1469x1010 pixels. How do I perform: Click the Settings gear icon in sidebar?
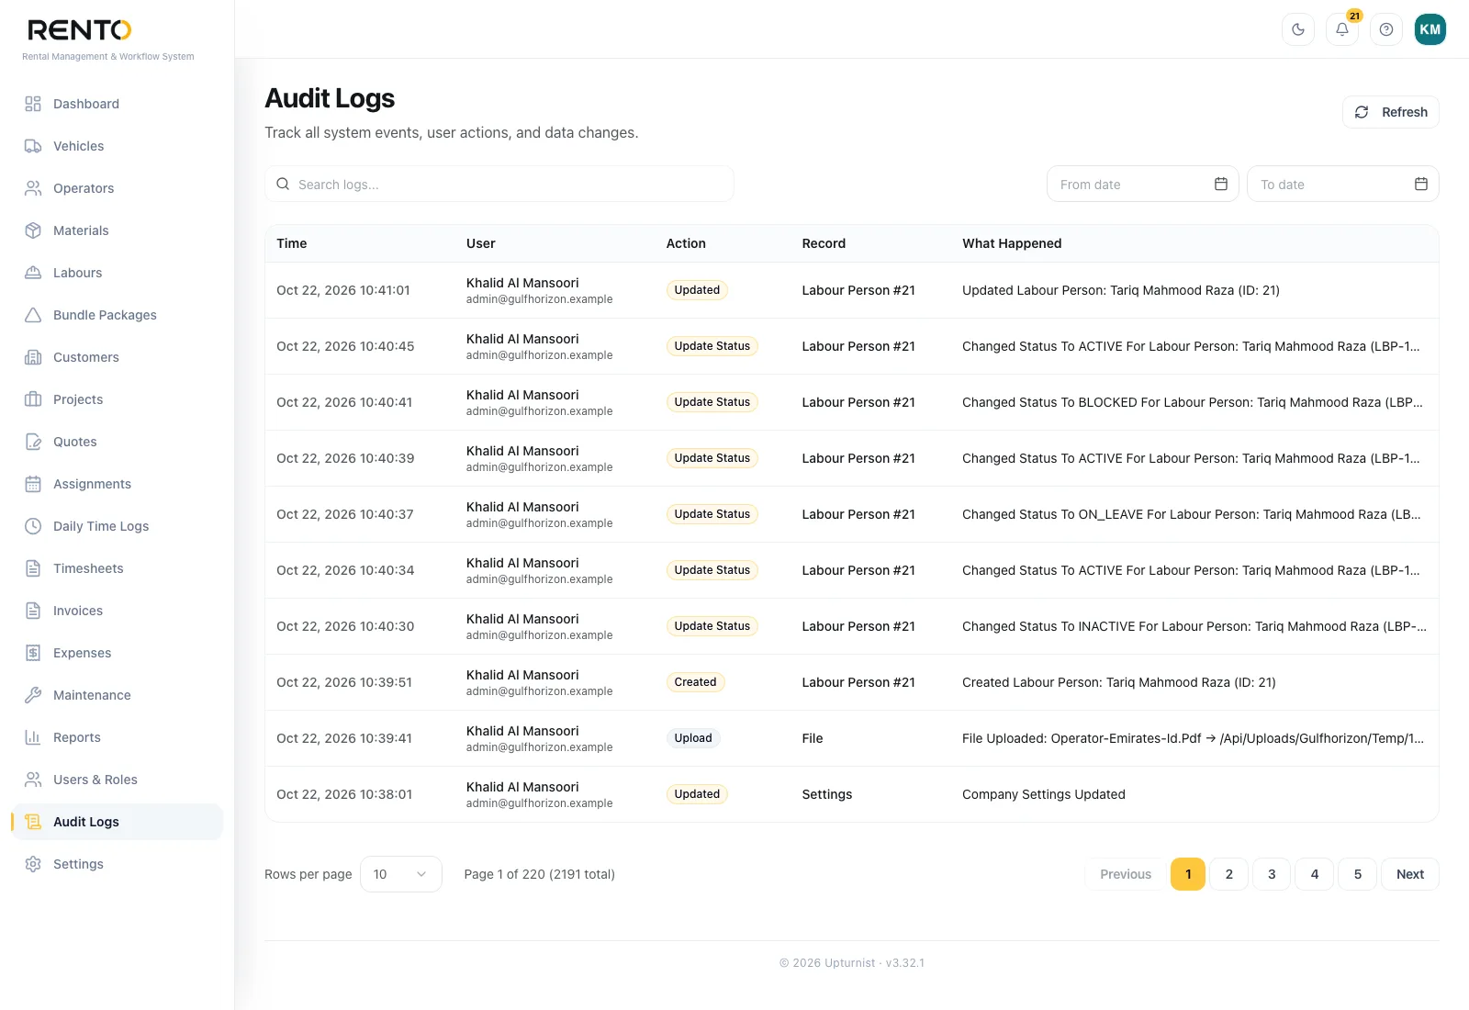click(x=33, y=864)
